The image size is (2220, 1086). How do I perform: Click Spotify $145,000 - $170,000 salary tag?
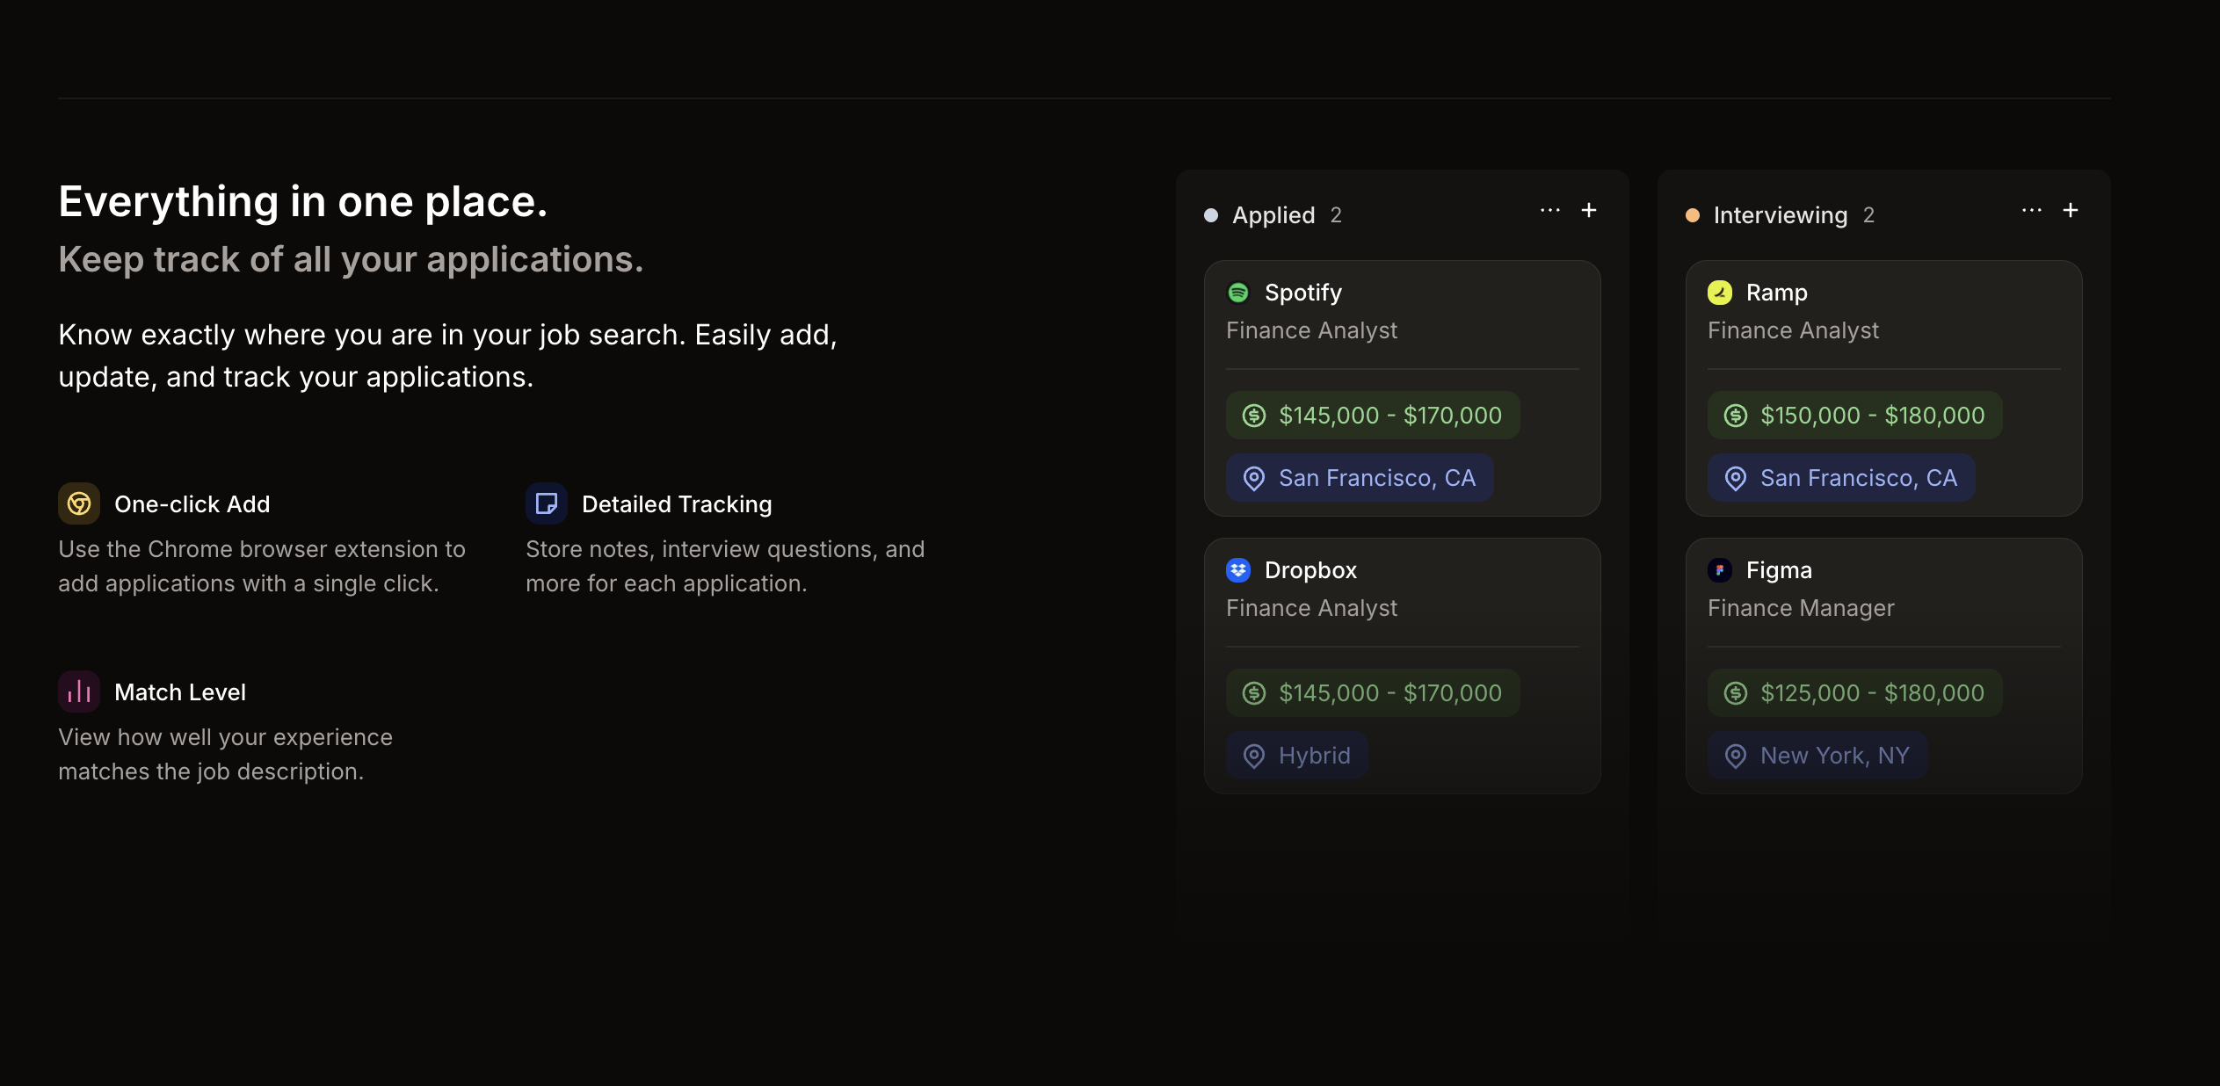click(1373, 416)
